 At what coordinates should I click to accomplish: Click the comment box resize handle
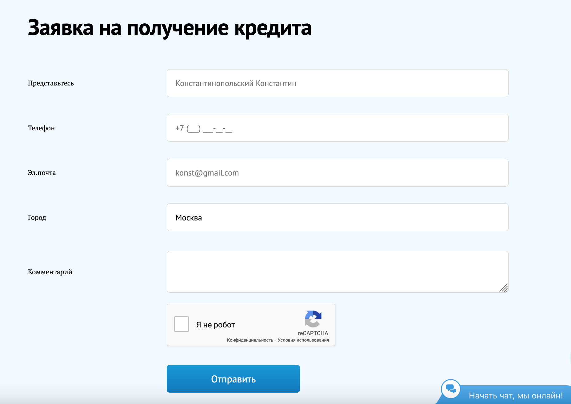504,288
